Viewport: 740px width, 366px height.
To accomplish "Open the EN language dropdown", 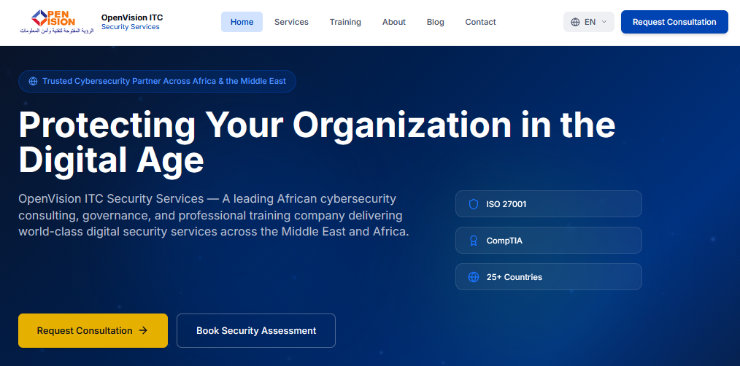I will (x=588, y=22).
